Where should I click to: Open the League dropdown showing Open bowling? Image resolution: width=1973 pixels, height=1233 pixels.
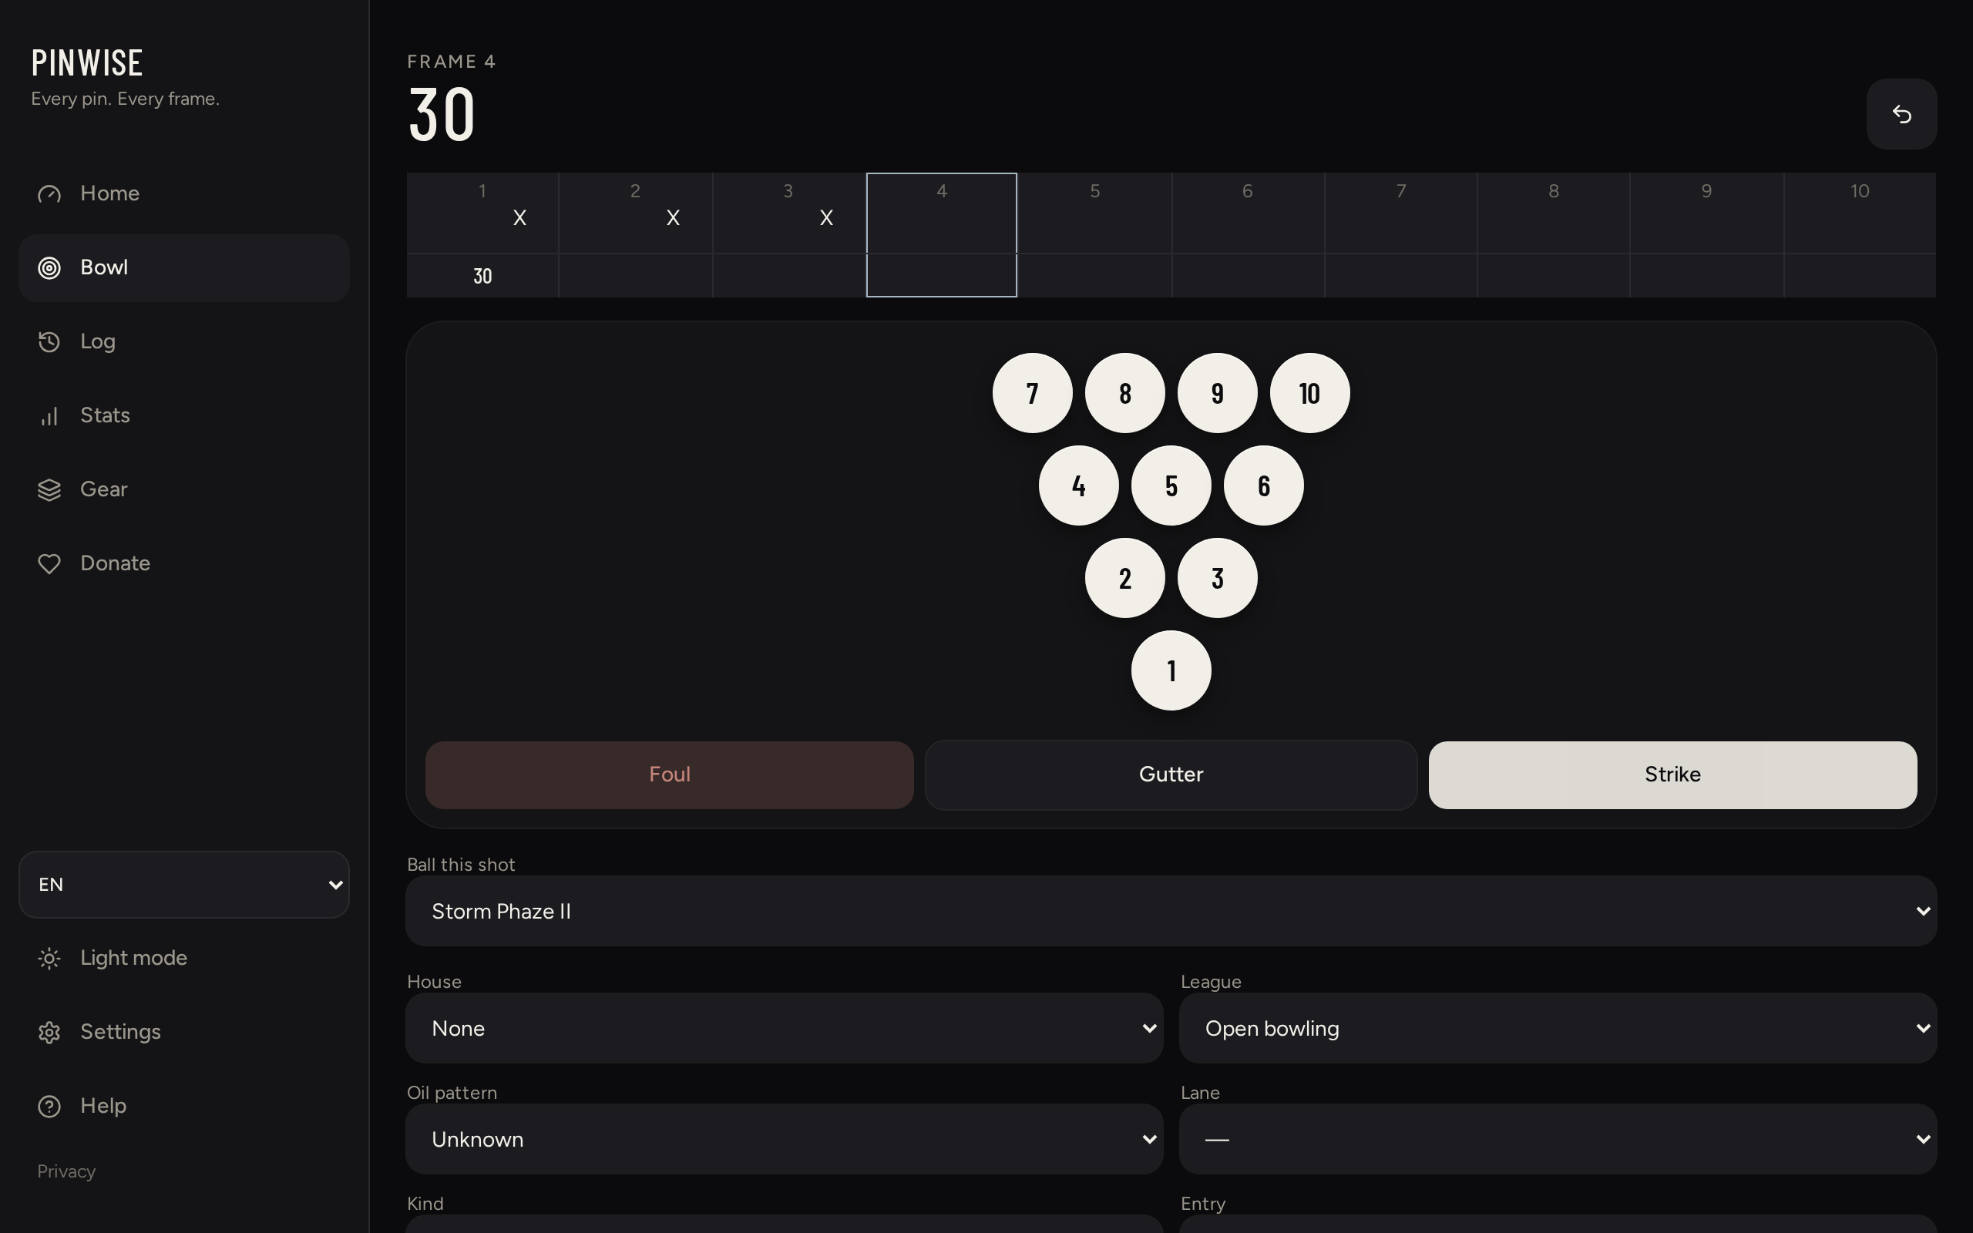[x=1558, y=1028]
